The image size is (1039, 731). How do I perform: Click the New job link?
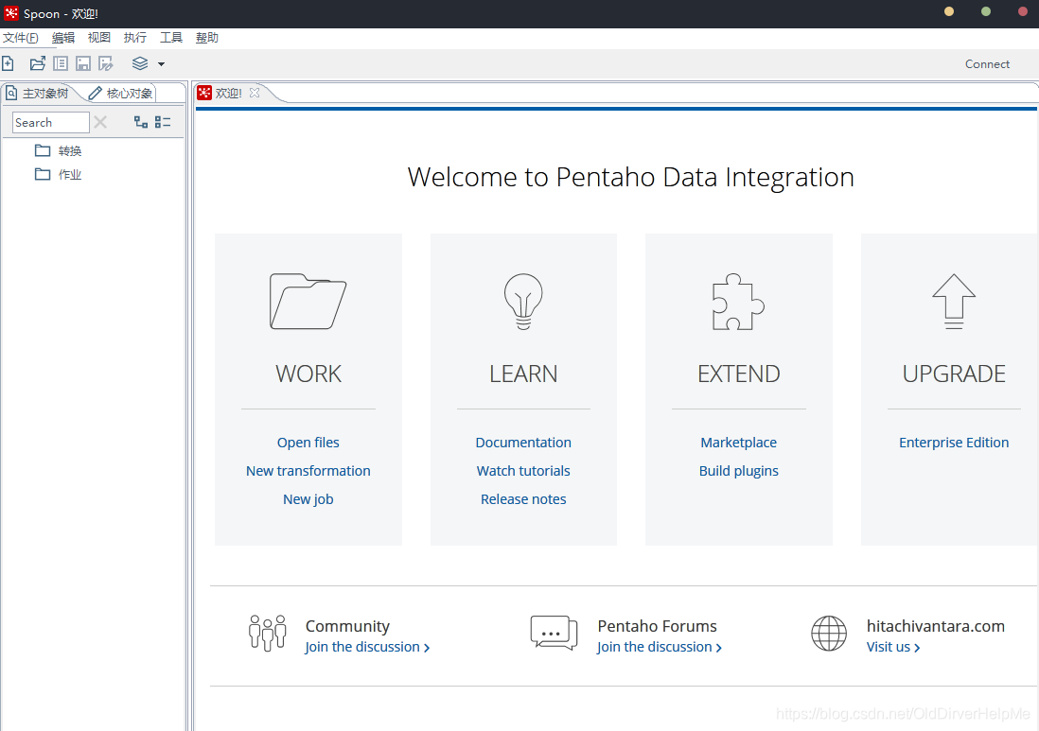tap(308, 499)
